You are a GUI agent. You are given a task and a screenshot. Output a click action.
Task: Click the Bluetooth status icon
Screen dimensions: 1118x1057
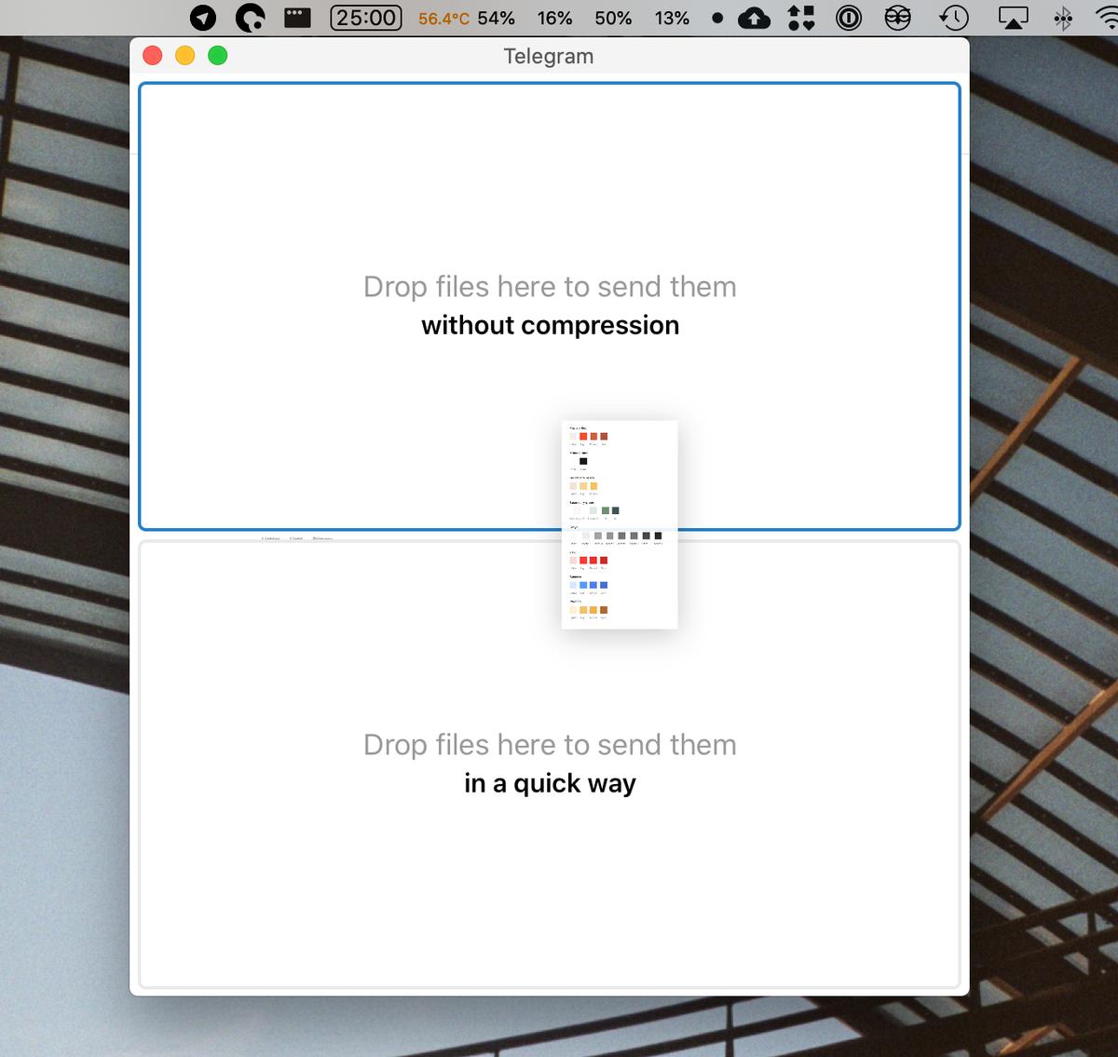click(1063, 18)
